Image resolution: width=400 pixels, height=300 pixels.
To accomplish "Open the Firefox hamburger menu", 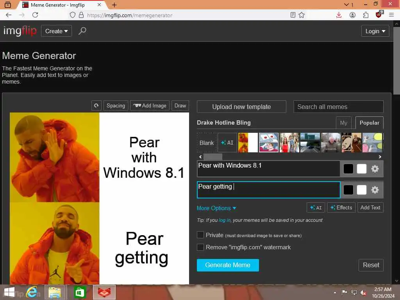I will pyautogui.click(x=391, y=15).
